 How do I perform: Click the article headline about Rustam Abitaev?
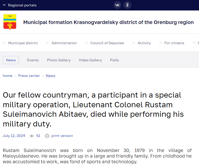[93, 109]
